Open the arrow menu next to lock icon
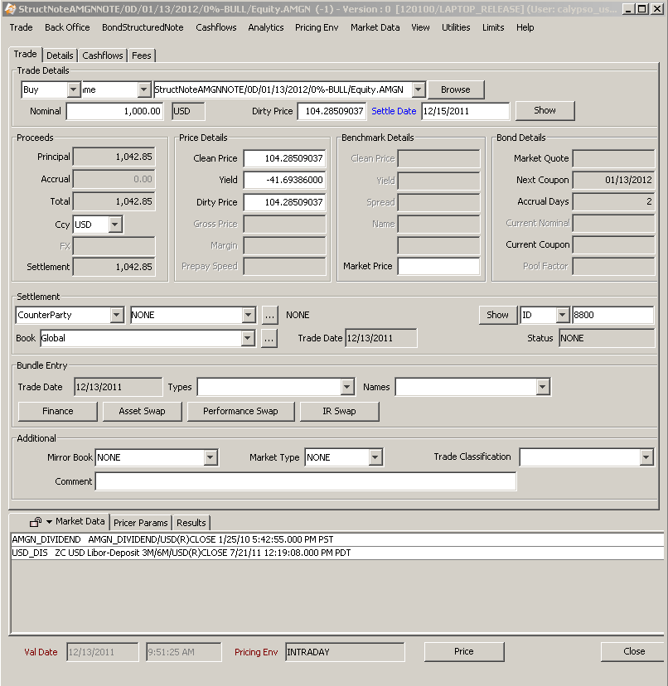This screenshot has width=668, height=686. [x=49, y=521]
